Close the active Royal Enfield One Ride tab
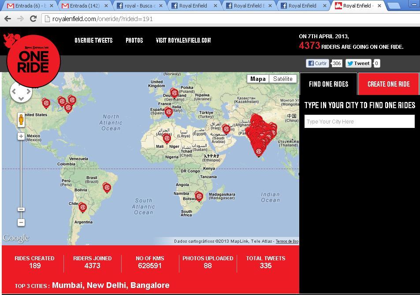420x295 pixels. [379, 6]
